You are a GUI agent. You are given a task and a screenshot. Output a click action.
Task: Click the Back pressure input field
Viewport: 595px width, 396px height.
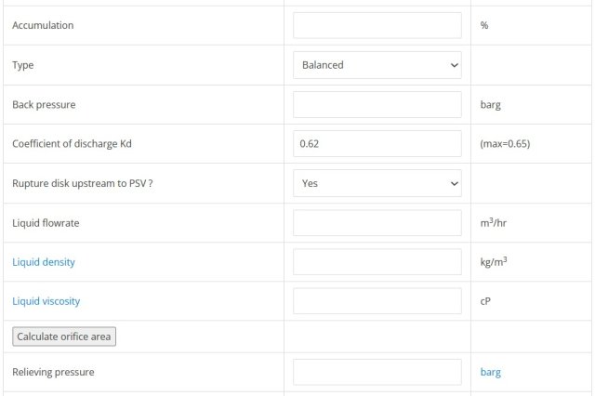[x=377, y=105]
